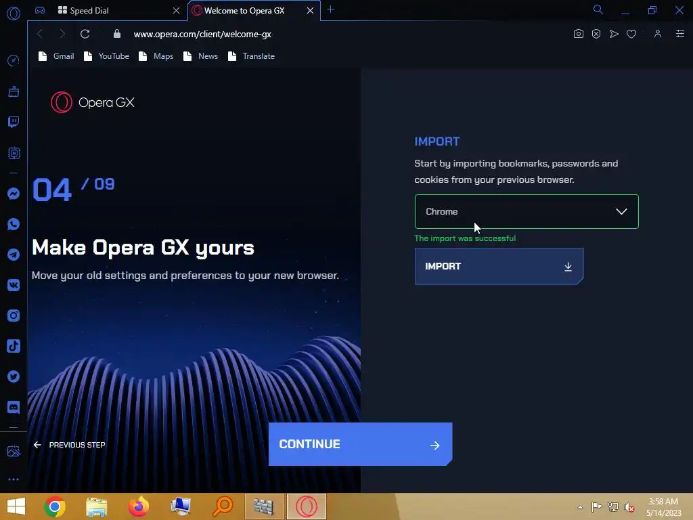Open Twitter in sidebar

(14, 376)
